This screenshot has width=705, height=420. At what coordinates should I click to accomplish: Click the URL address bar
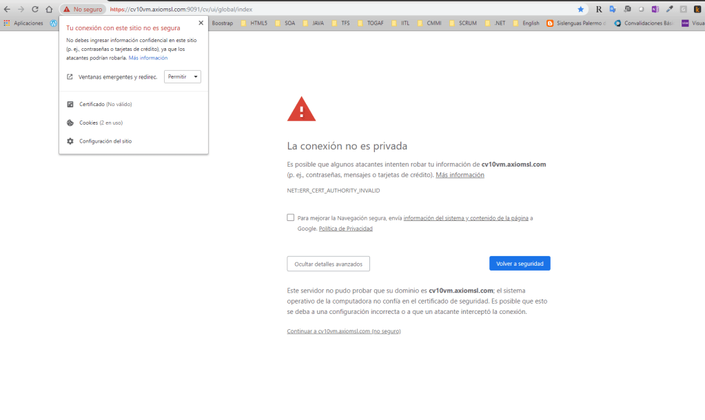(345, 9)
